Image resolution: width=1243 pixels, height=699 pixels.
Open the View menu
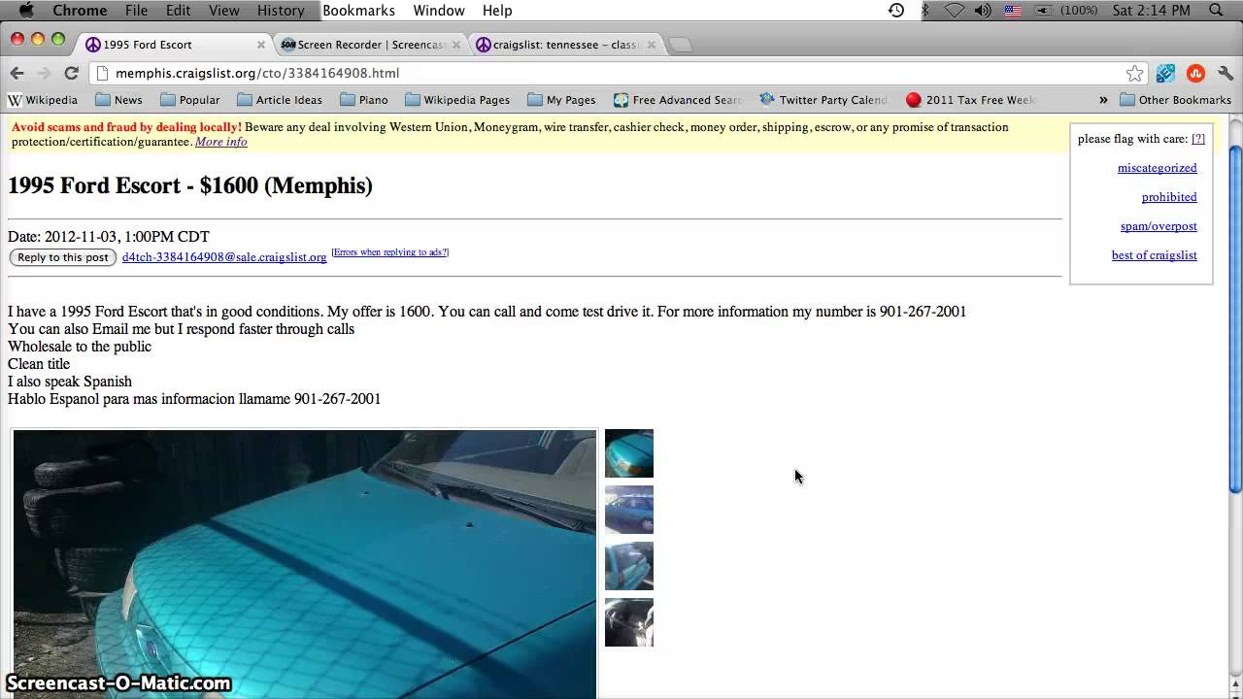pos(223,11)
